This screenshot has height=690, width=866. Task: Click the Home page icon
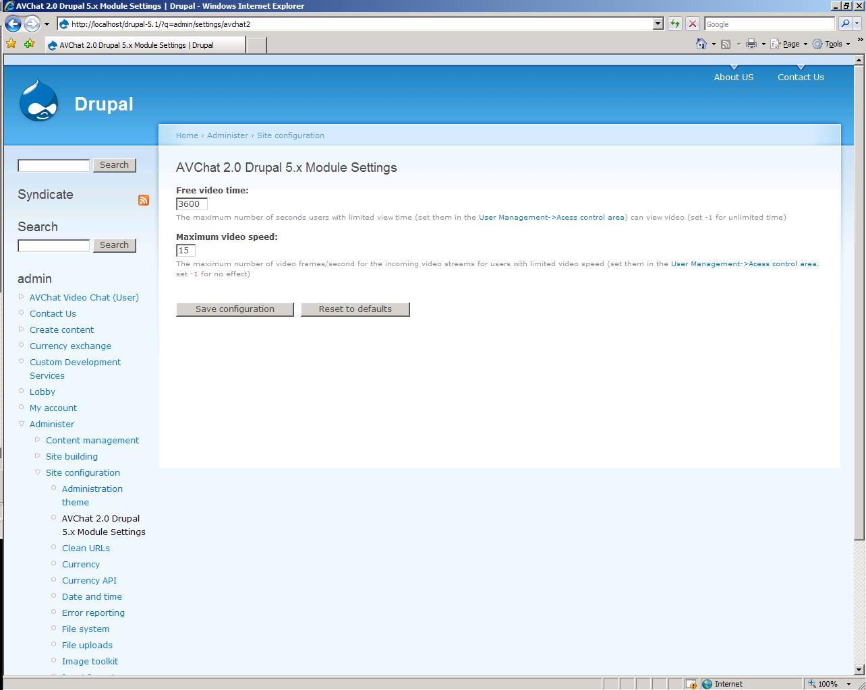[701, 44]
